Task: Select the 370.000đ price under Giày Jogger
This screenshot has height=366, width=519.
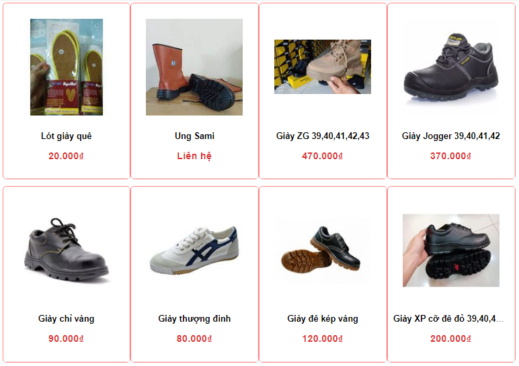Action: pos(450,156)
